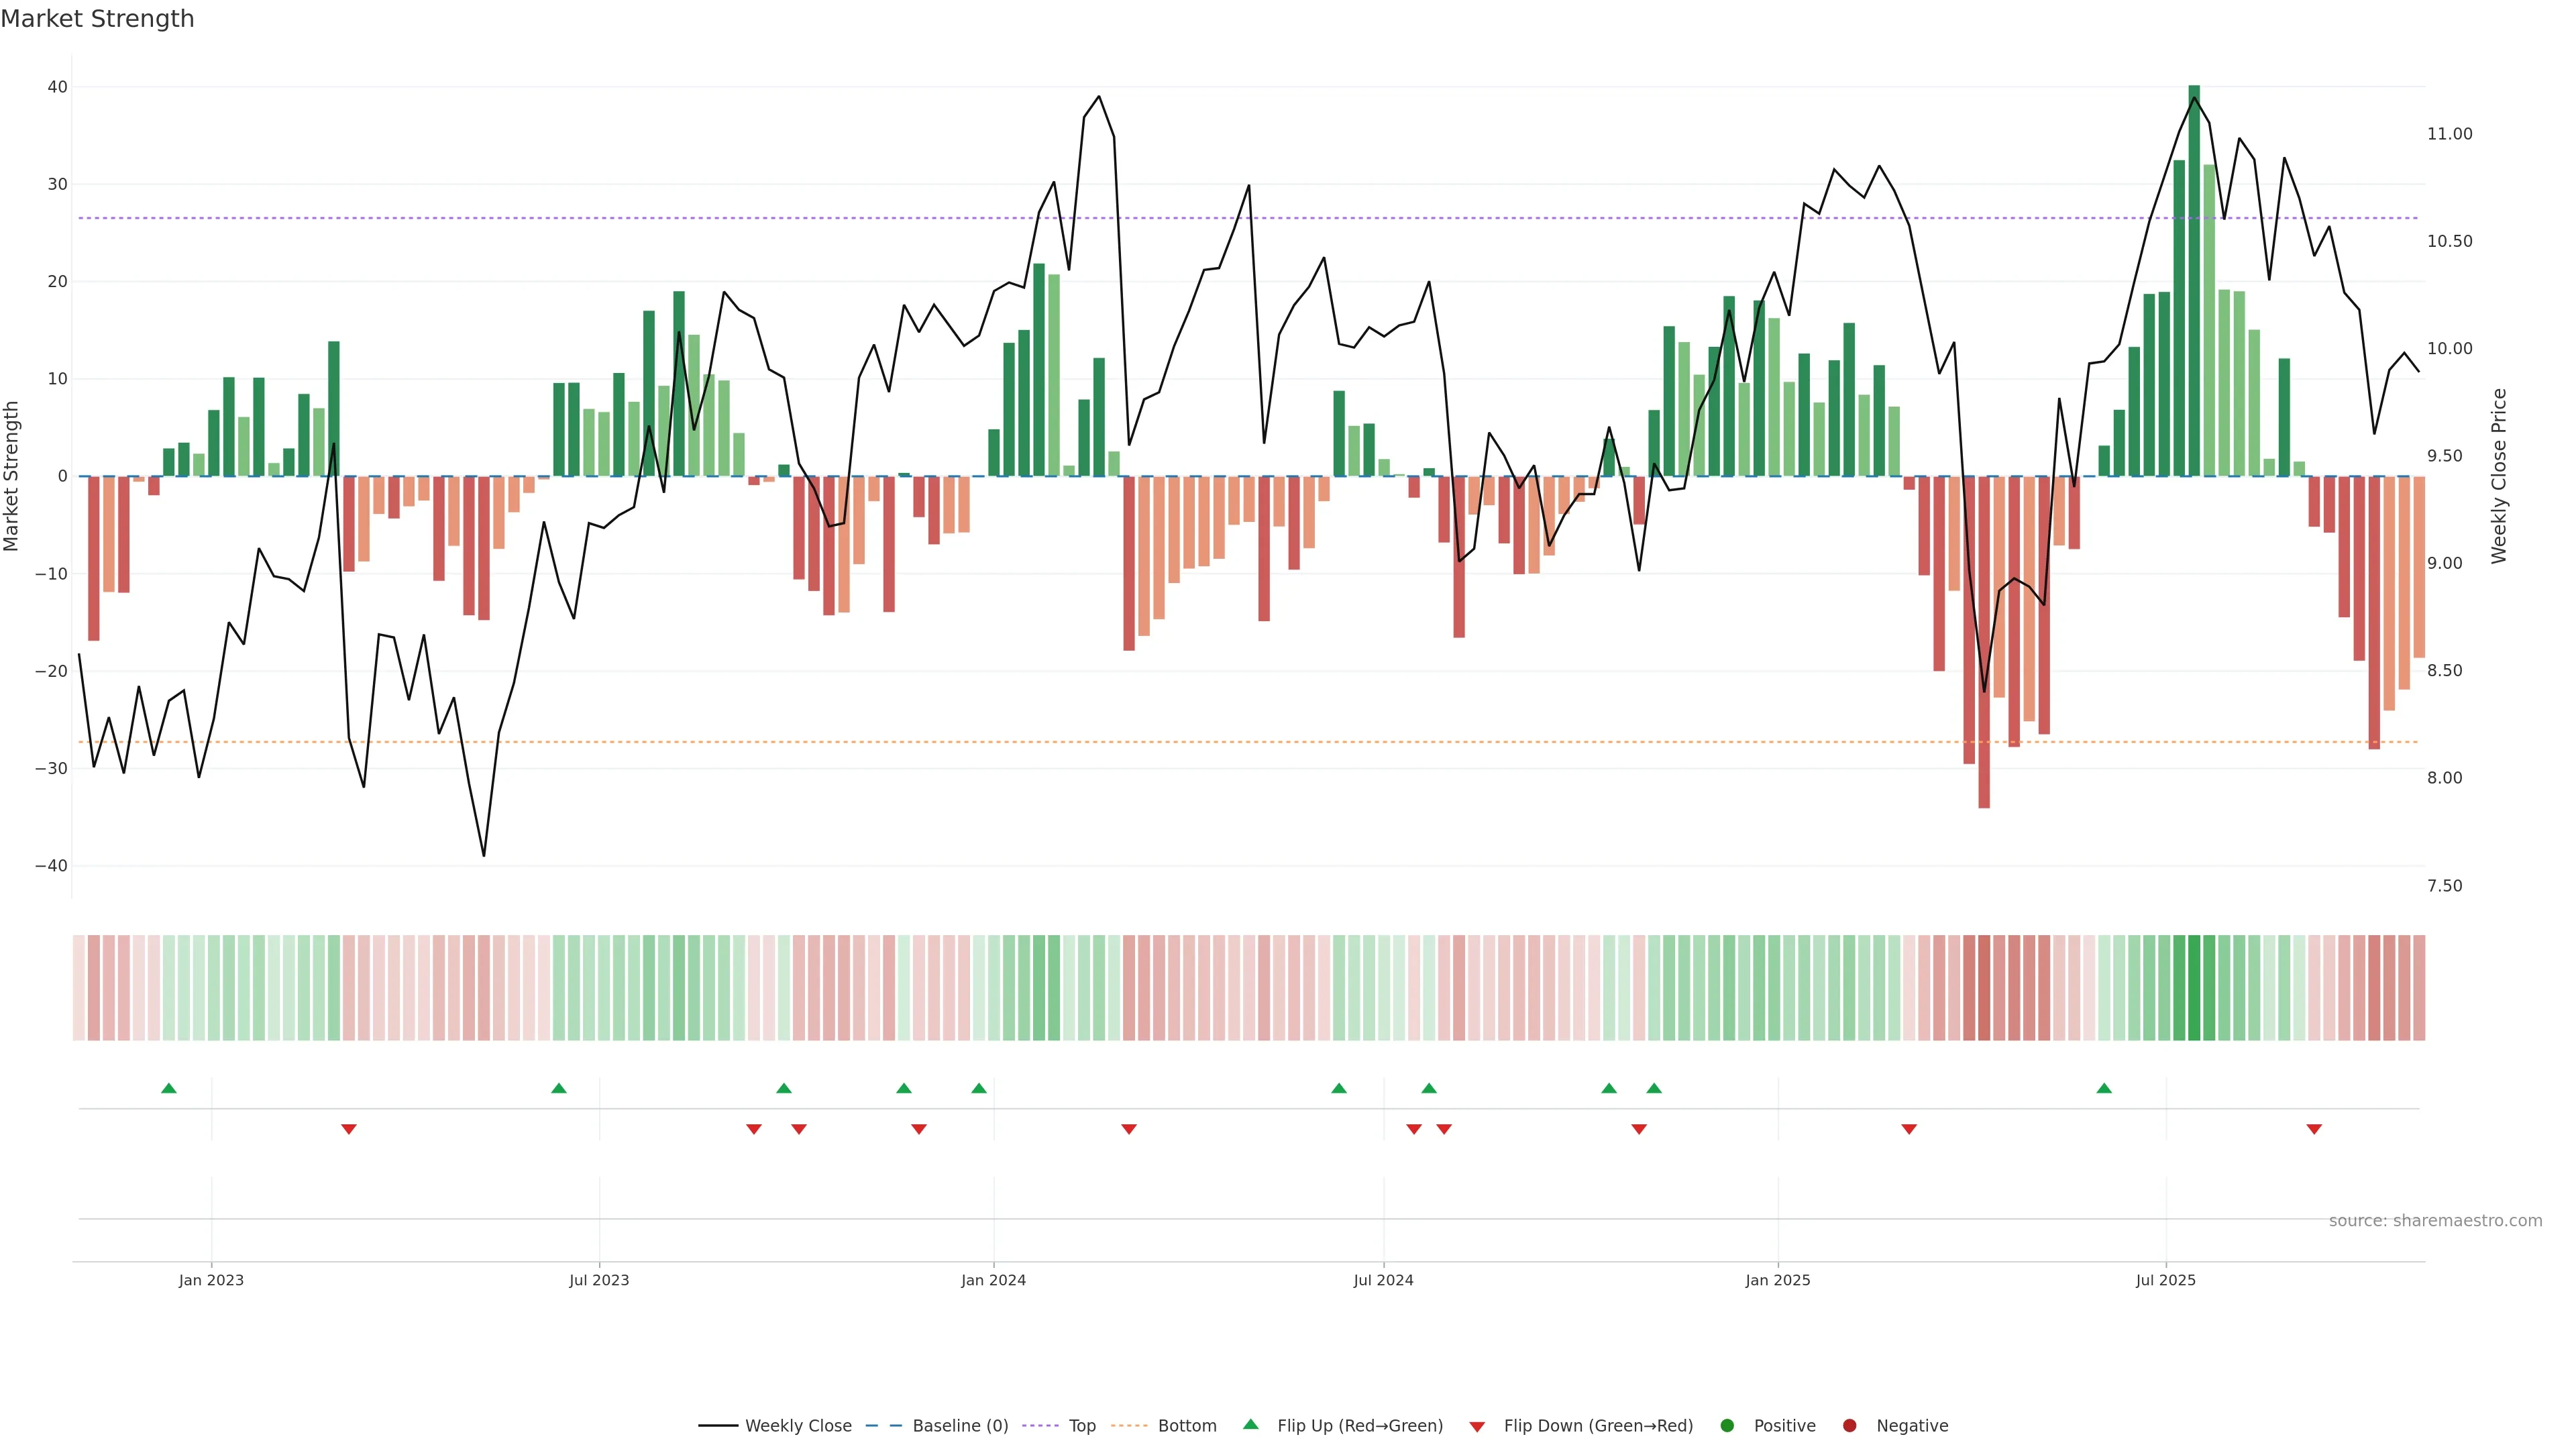Click the green Positive circle in legend
The width and height of the screenshot is (2576, 1449).
point(1727,1425)
